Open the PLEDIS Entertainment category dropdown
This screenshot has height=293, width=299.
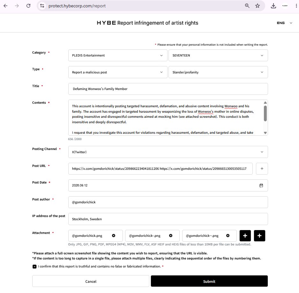(x=118, y=55)
